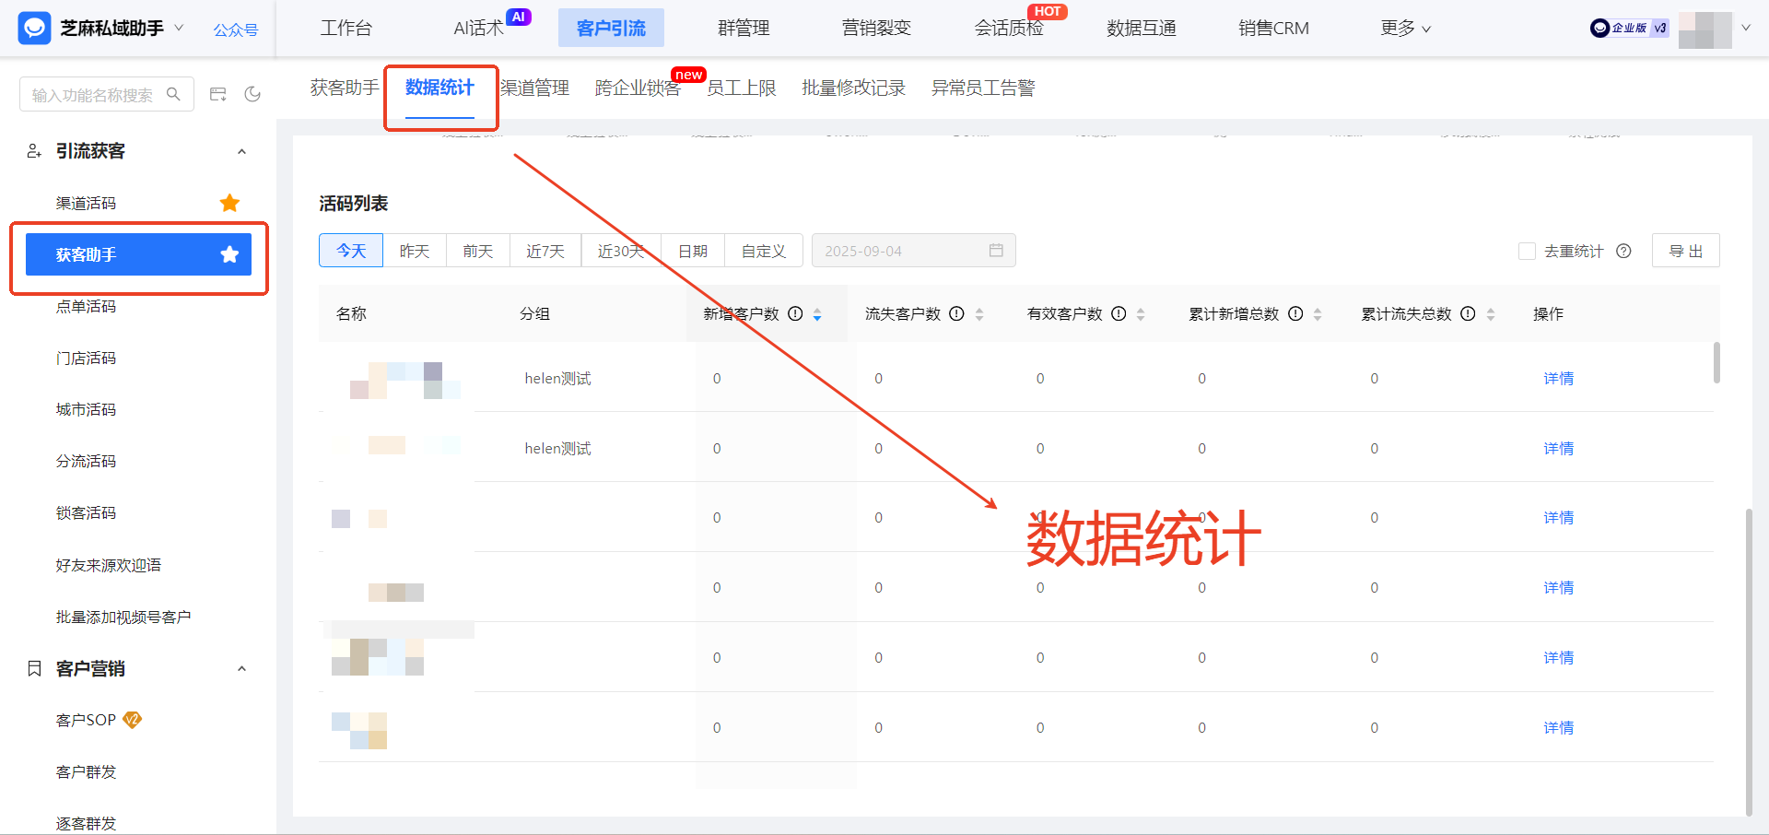Open the AI话术 top menu
This screenshot has width=1769, height=835.
[x=479, y=29]
